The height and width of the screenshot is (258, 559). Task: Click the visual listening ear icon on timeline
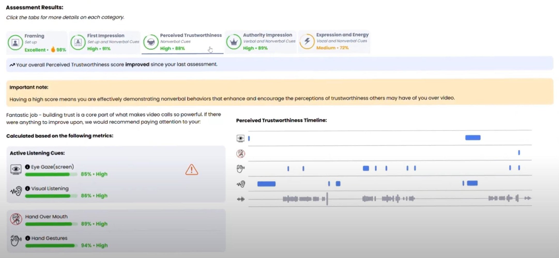click(x=241, y=184)
